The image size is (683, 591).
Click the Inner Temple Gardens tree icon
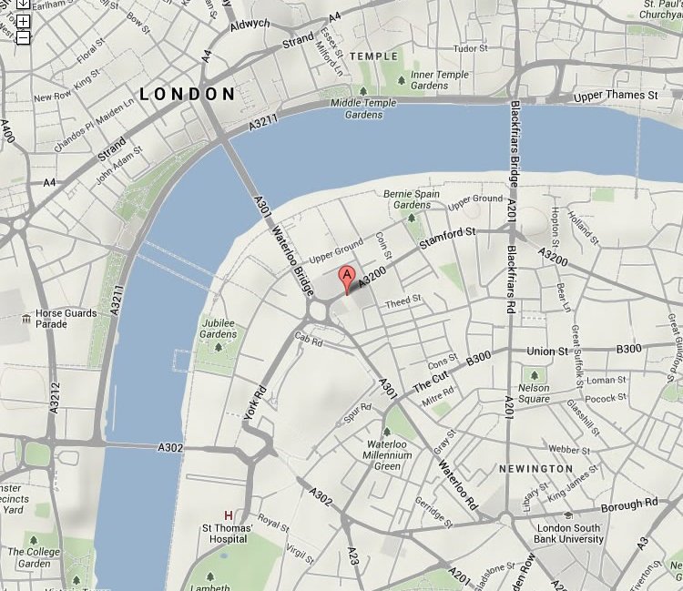point(402,80)
